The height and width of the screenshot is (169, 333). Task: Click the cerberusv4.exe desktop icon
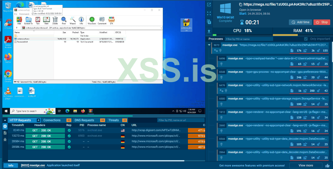tap(186, 25)
